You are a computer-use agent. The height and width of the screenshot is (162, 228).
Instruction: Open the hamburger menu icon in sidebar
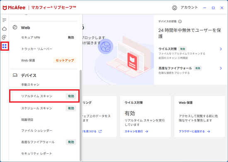coord(5,20)
